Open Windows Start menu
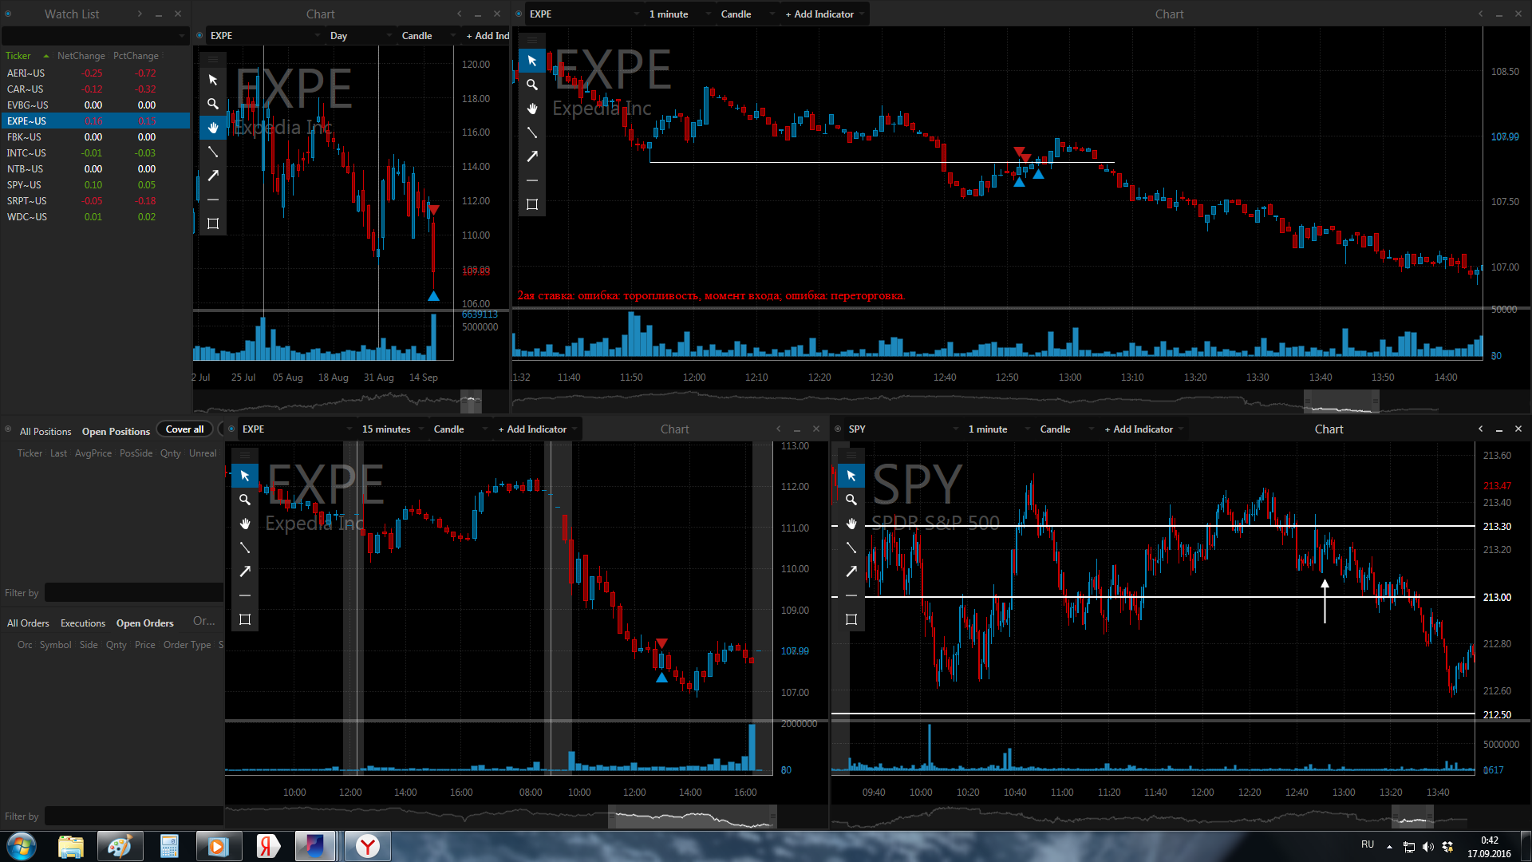The height and width of the screenshot is (862, 1532). click(x=22, y=846)
